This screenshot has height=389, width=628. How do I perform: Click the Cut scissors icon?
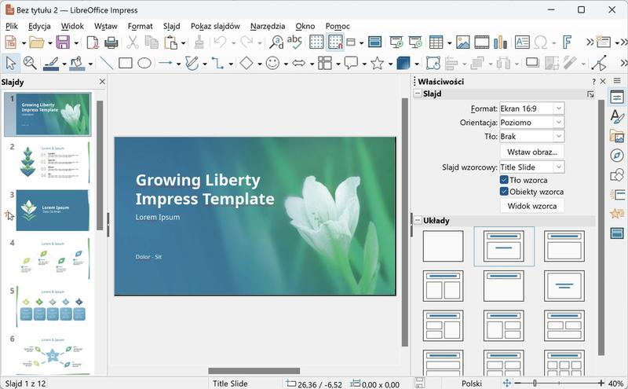pos(132,42)
